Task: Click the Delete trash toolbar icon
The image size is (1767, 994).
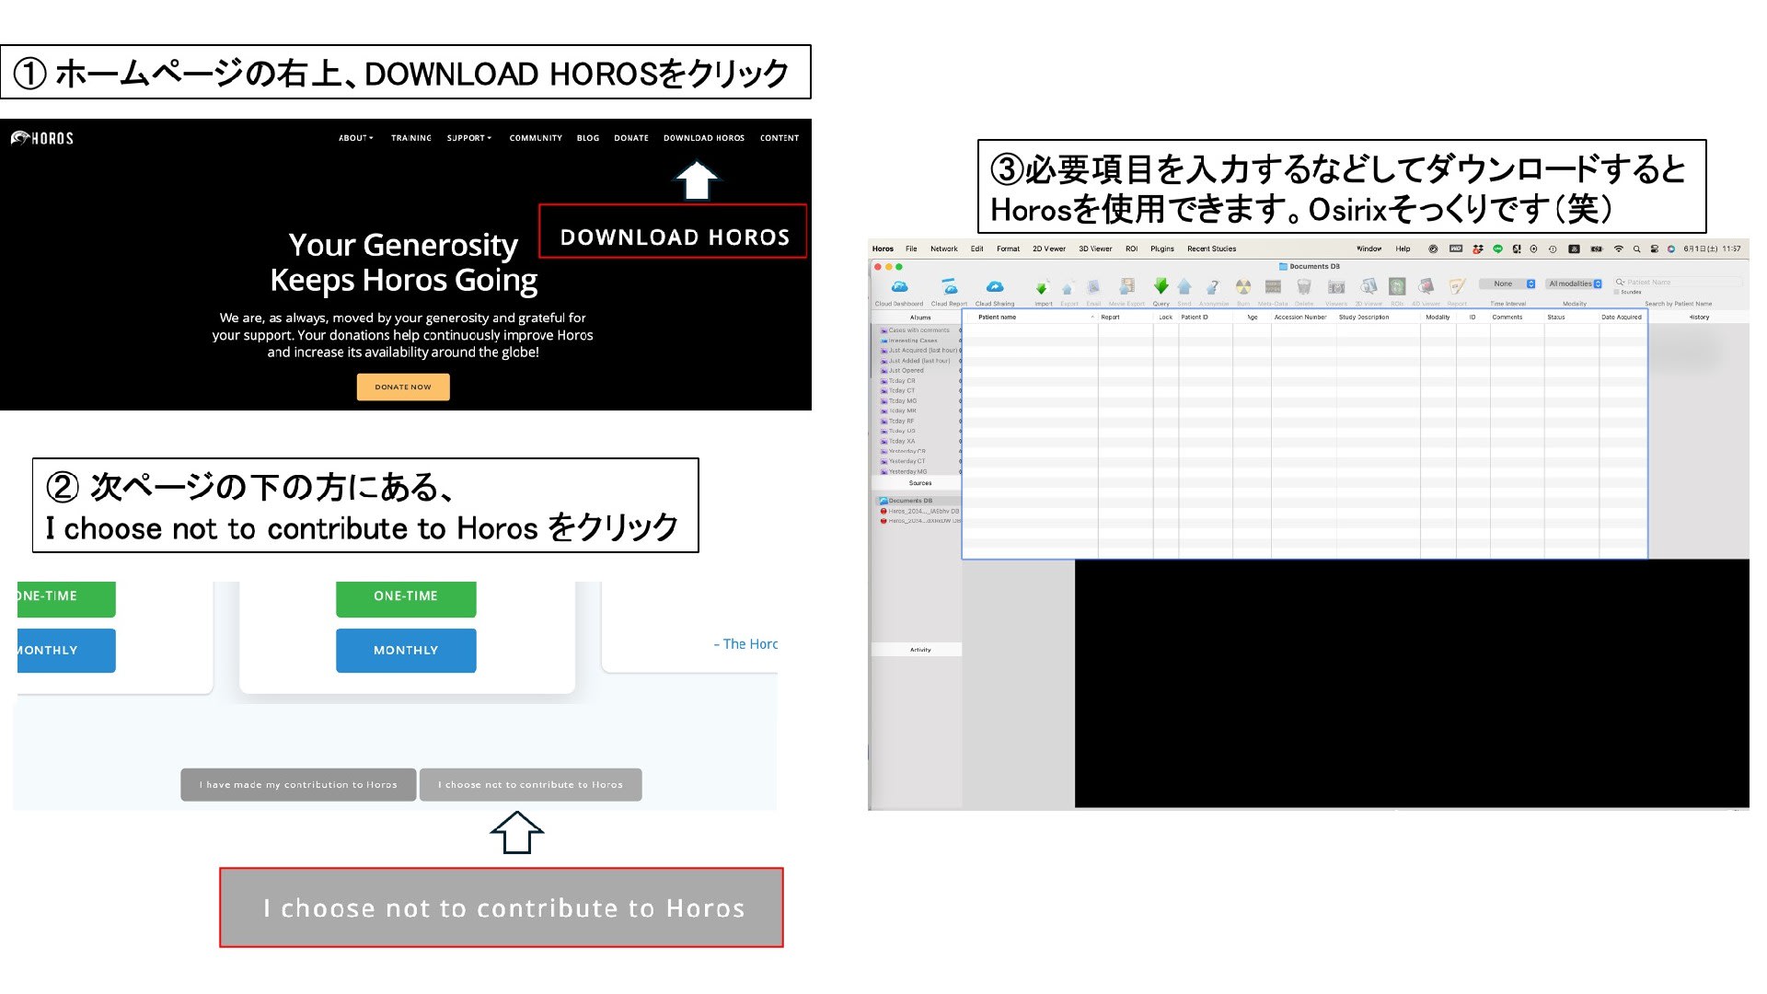Action: [1304, 287]
